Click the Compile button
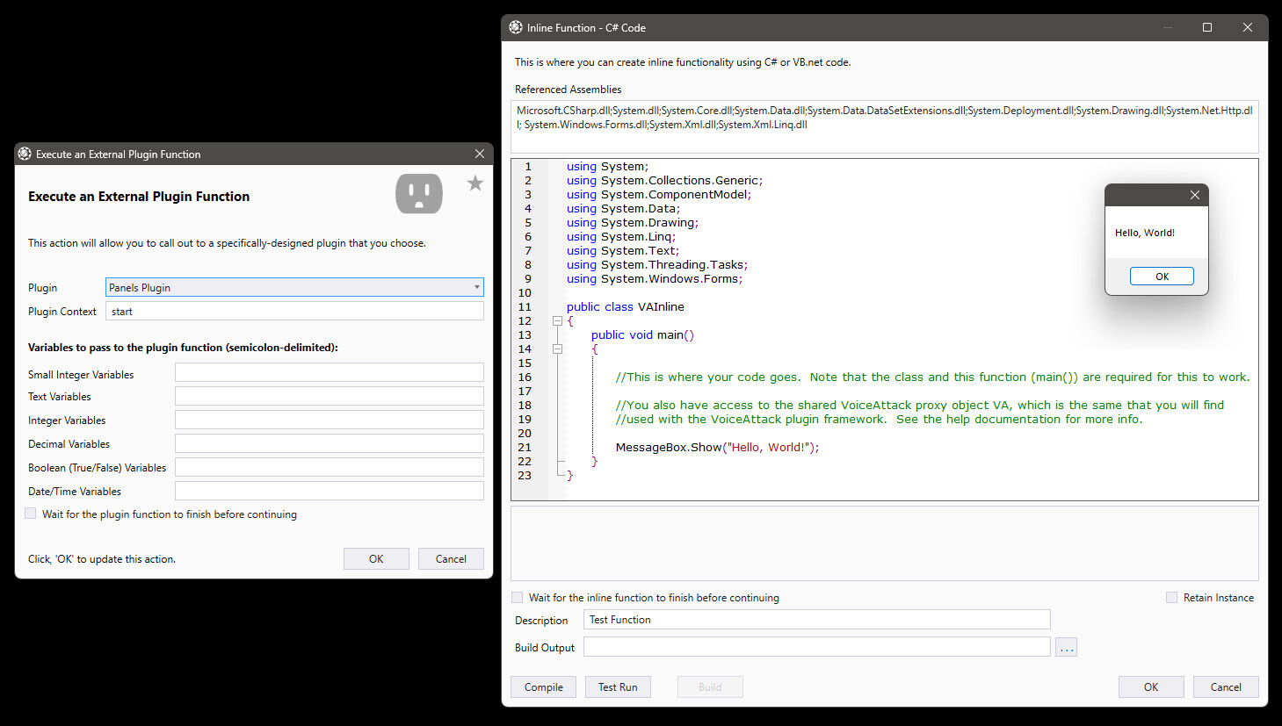This screenshot has width=1282, height=726. 543,686
